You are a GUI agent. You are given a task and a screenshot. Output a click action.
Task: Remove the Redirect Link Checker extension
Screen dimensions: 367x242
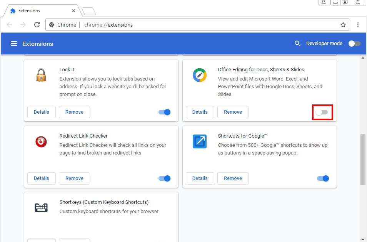74,178
